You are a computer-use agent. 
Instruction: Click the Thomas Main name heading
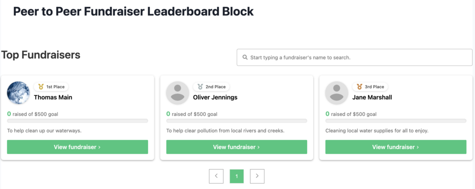[53, 97]
